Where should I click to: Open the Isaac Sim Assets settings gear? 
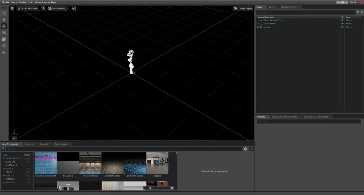245,149
